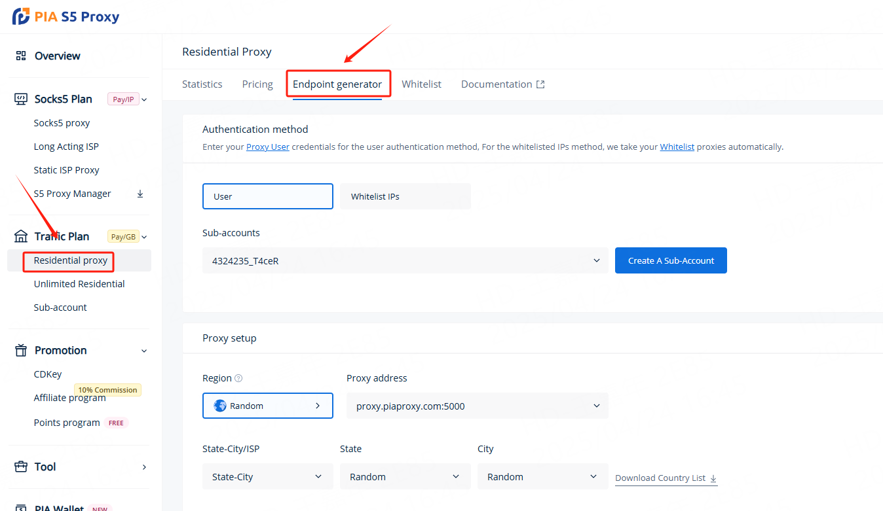Select the User authentication method
883x511 pixels.
pyautogui.click(x=268, y=196)
